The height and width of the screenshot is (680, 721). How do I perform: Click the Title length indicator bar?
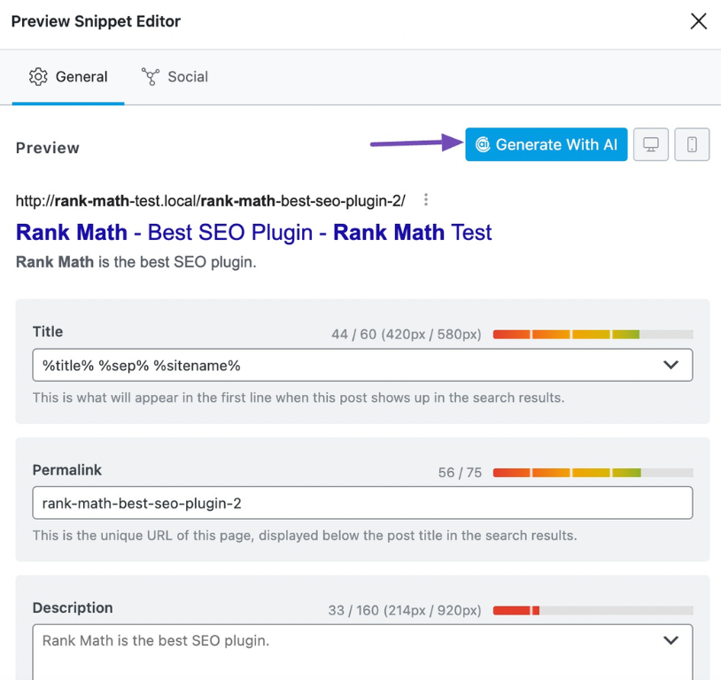pos(593,335)
